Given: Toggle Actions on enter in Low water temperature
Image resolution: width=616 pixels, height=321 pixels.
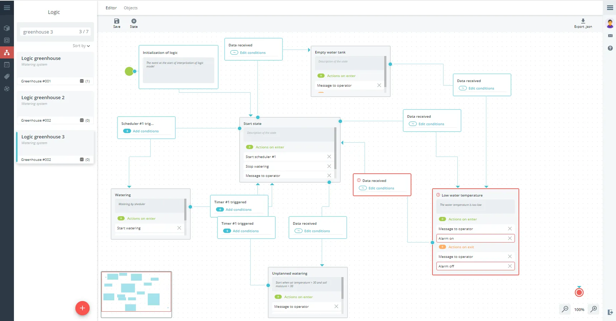Looking at the screenshot, I should pos(442,219).
